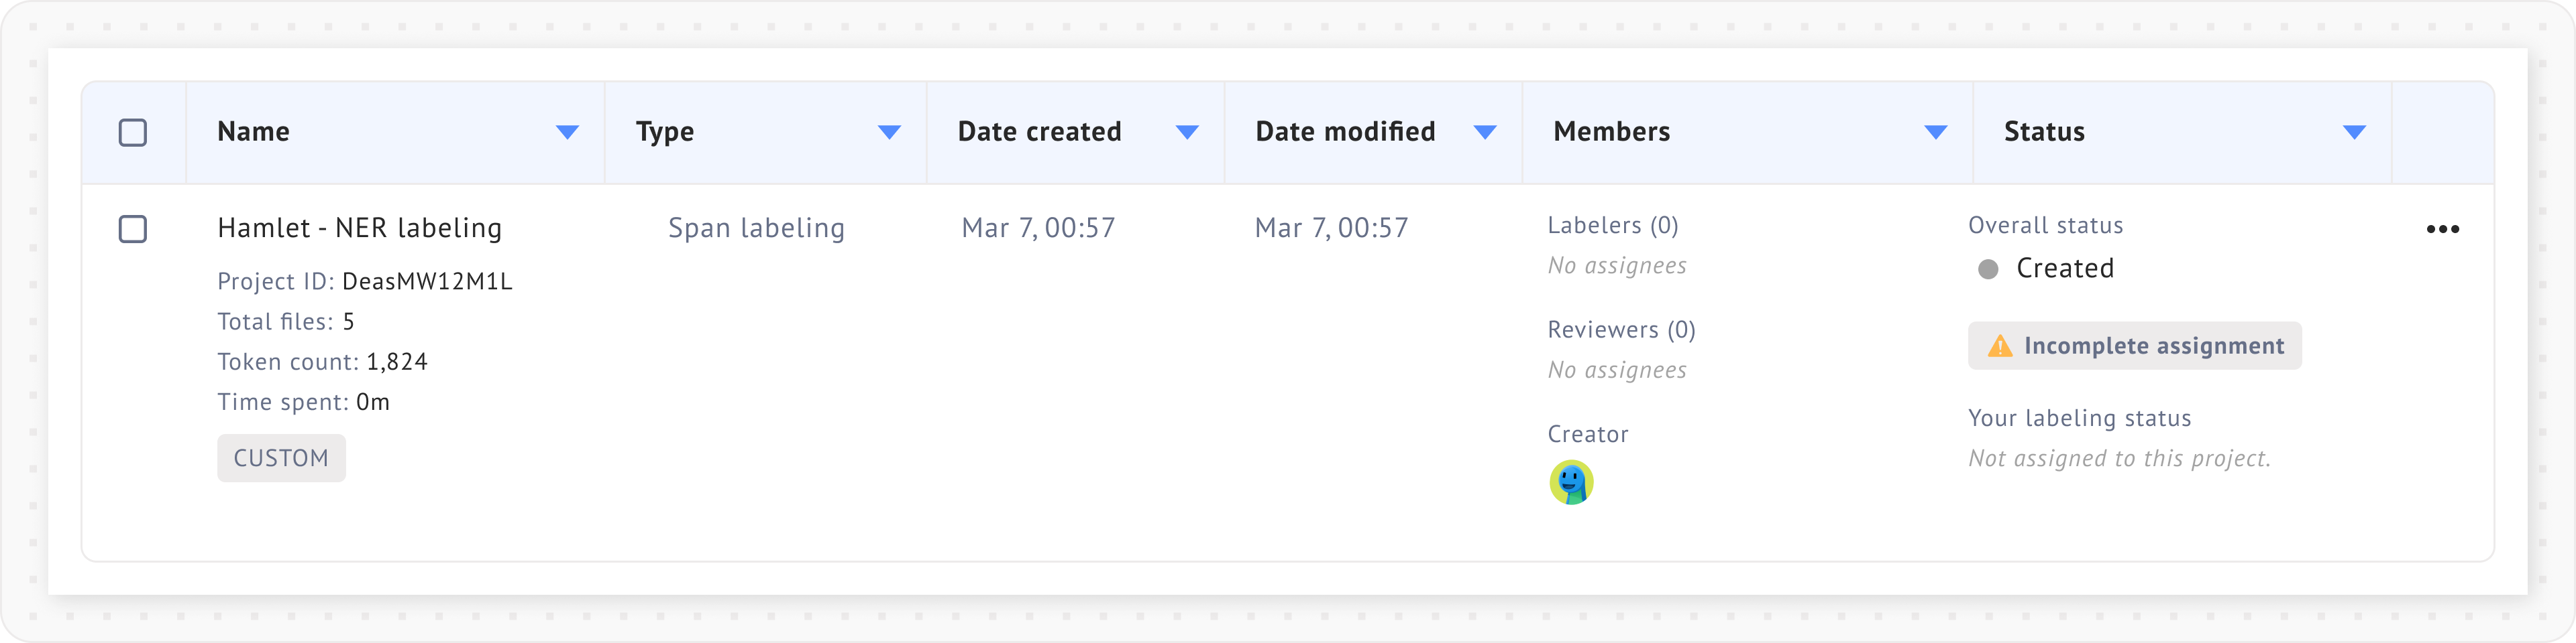Viewport: 2576px width, 643px height.
Task: Click the warning triangle icon
Action: (1999, 346)
